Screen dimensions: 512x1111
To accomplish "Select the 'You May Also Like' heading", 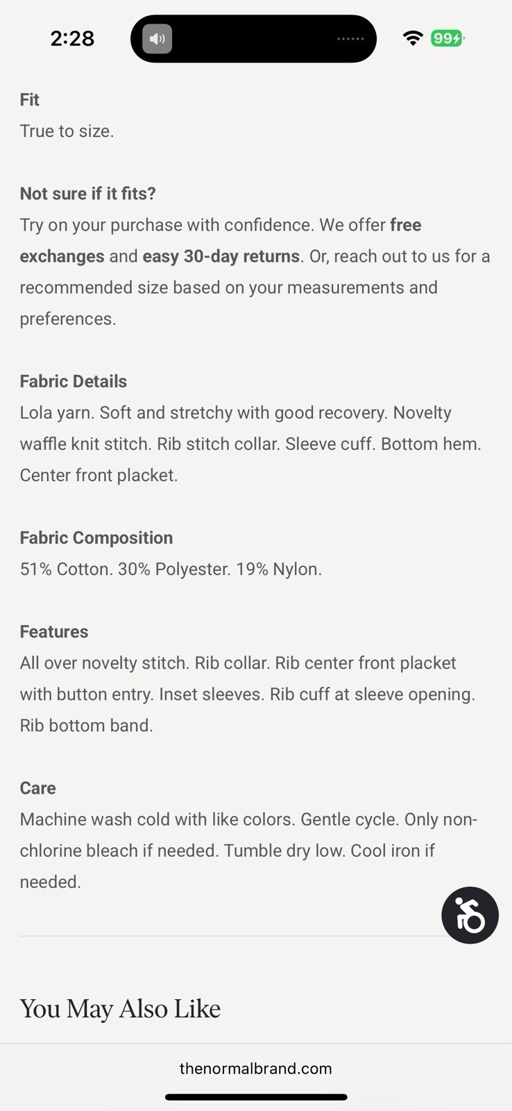I will 120,1009.
